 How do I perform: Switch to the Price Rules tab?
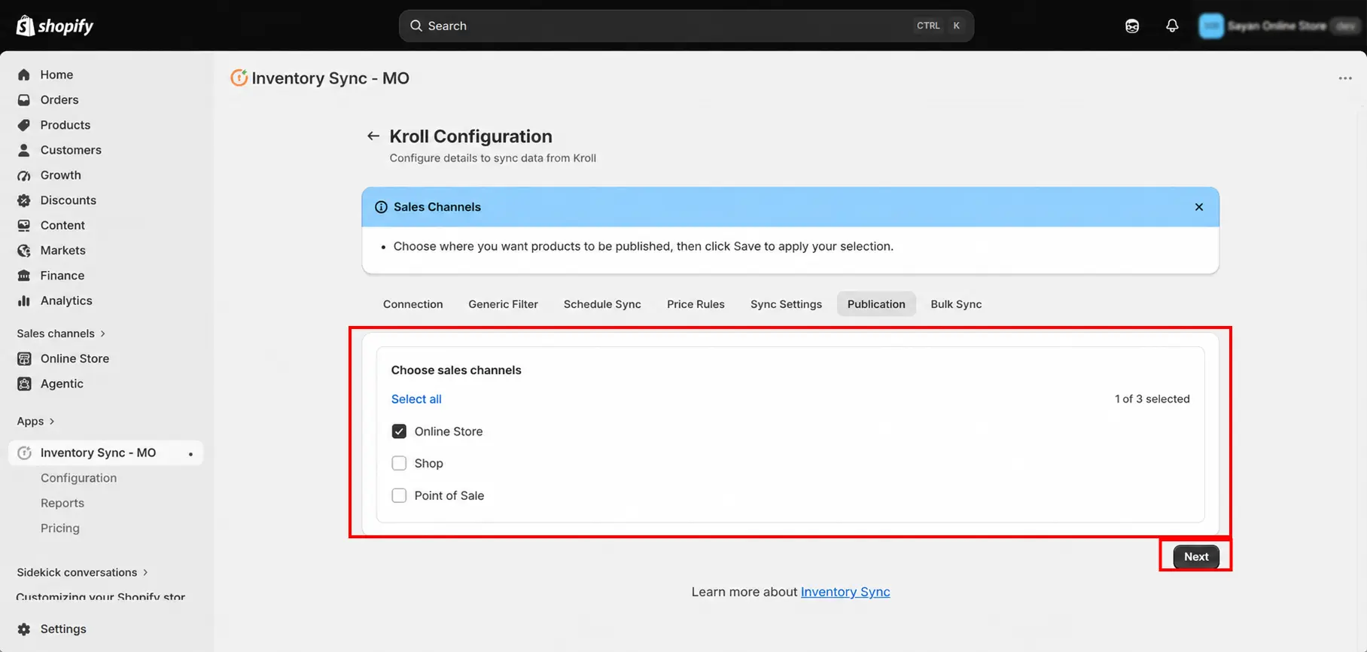(x=696, y=304)
